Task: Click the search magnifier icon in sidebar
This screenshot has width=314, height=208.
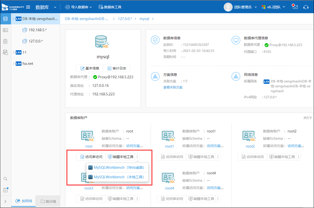Action: 5,179
